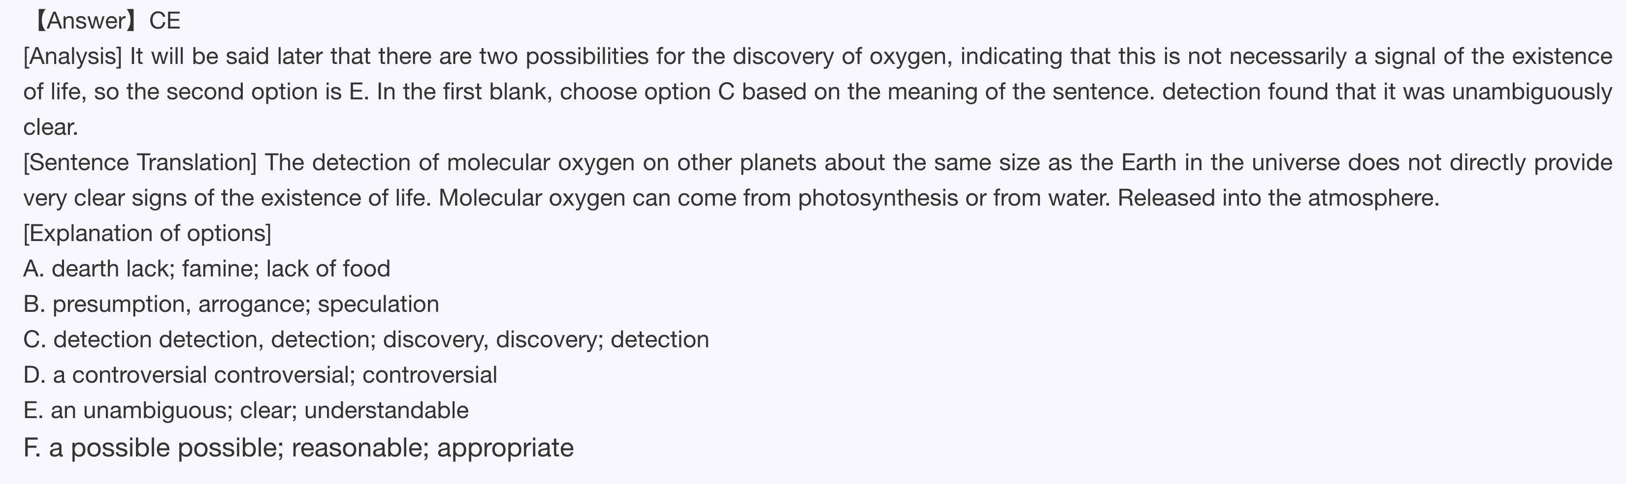Click the phrase "two possibilities" in the analysis
This screenshot has height=484, width=1626.
564,57
